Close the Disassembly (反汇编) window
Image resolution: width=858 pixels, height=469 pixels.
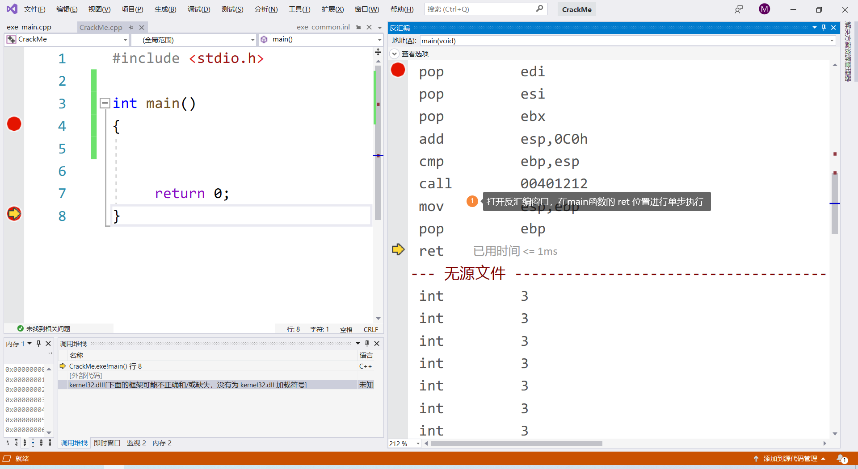click(x=833, y=28)
